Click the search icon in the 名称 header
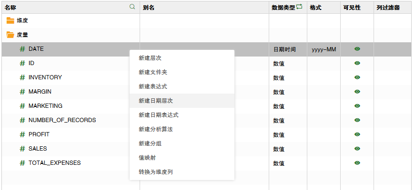The height and width of the screenshot is (190, 415). click(132, 7)
